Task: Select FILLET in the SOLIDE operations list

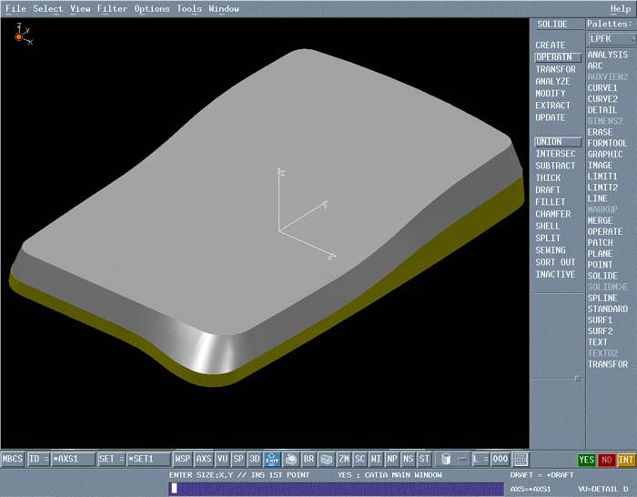Action: pos(550,202)
